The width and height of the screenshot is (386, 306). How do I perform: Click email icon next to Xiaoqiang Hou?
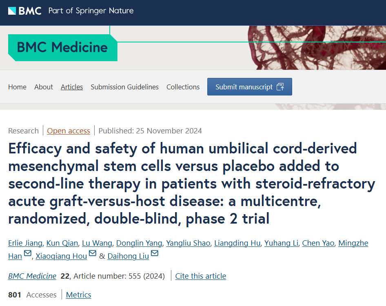point(93,254)
